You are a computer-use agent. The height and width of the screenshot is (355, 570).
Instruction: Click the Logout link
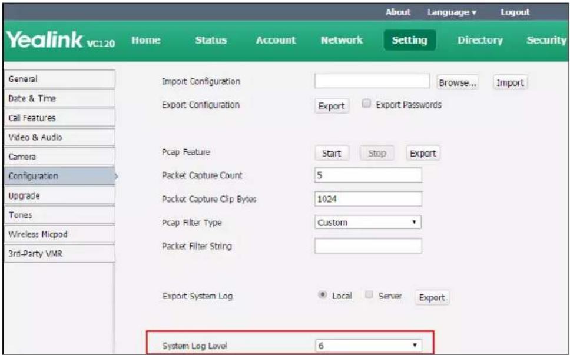pyautogui.click(x=515, y=12)
